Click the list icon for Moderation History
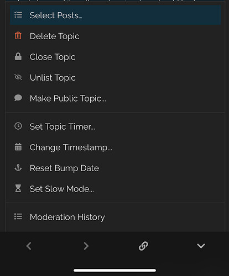This screenshot has height=276, width=229. click(x=18, y=216)
